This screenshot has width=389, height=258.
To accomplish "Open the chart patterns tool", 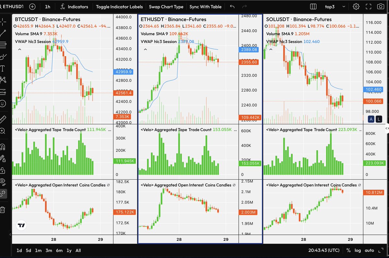I will (x=3, y=80).
